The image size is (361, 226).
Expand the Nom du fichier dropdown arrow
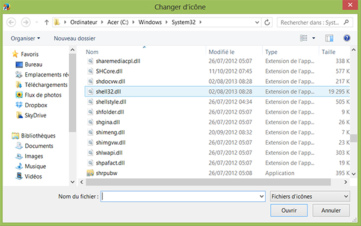tap(262, 196)
